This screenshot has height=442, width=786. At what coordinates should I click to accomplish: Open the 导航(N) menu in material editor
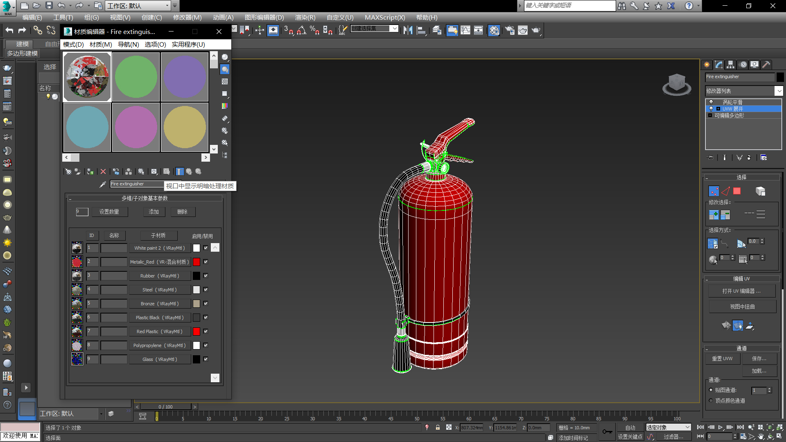pyautogui.click(x=129, y=44)
